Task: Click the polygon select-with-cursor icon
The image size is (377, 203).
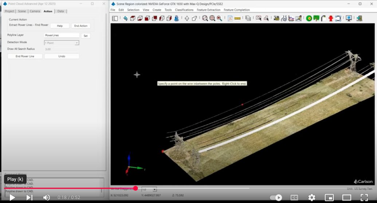Action: coord(266,18)
